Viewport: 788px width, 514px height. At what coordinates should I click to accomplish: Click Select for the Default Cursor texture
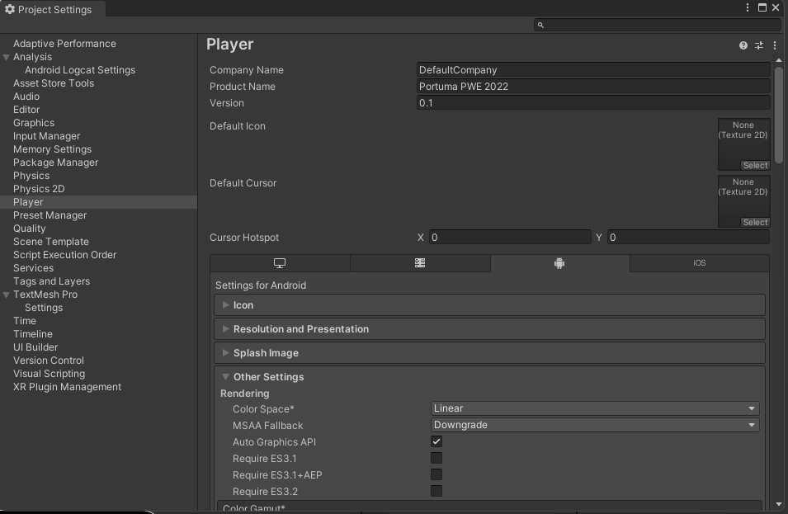click(x=755, y=222)
